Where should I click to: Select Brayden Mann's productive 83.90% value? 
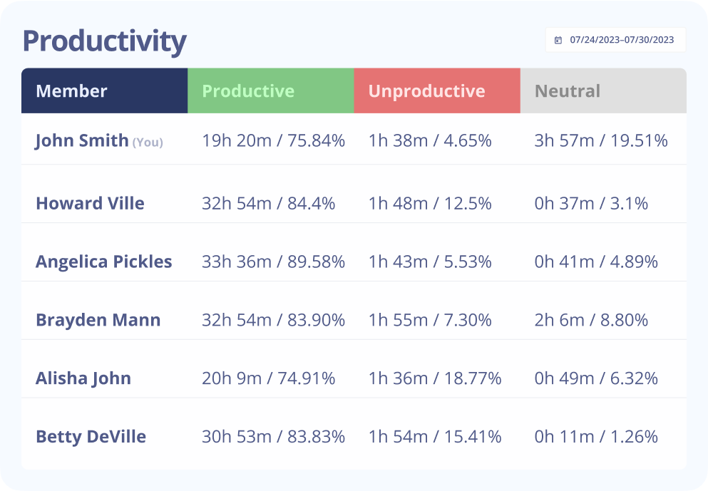click(x=316, y=320)
